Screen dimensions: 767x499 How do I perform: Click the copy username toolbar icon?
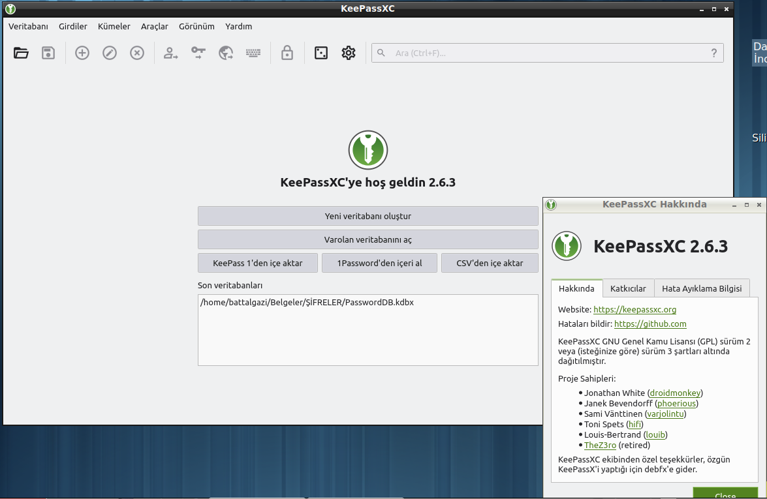click(x=171, y=53)
